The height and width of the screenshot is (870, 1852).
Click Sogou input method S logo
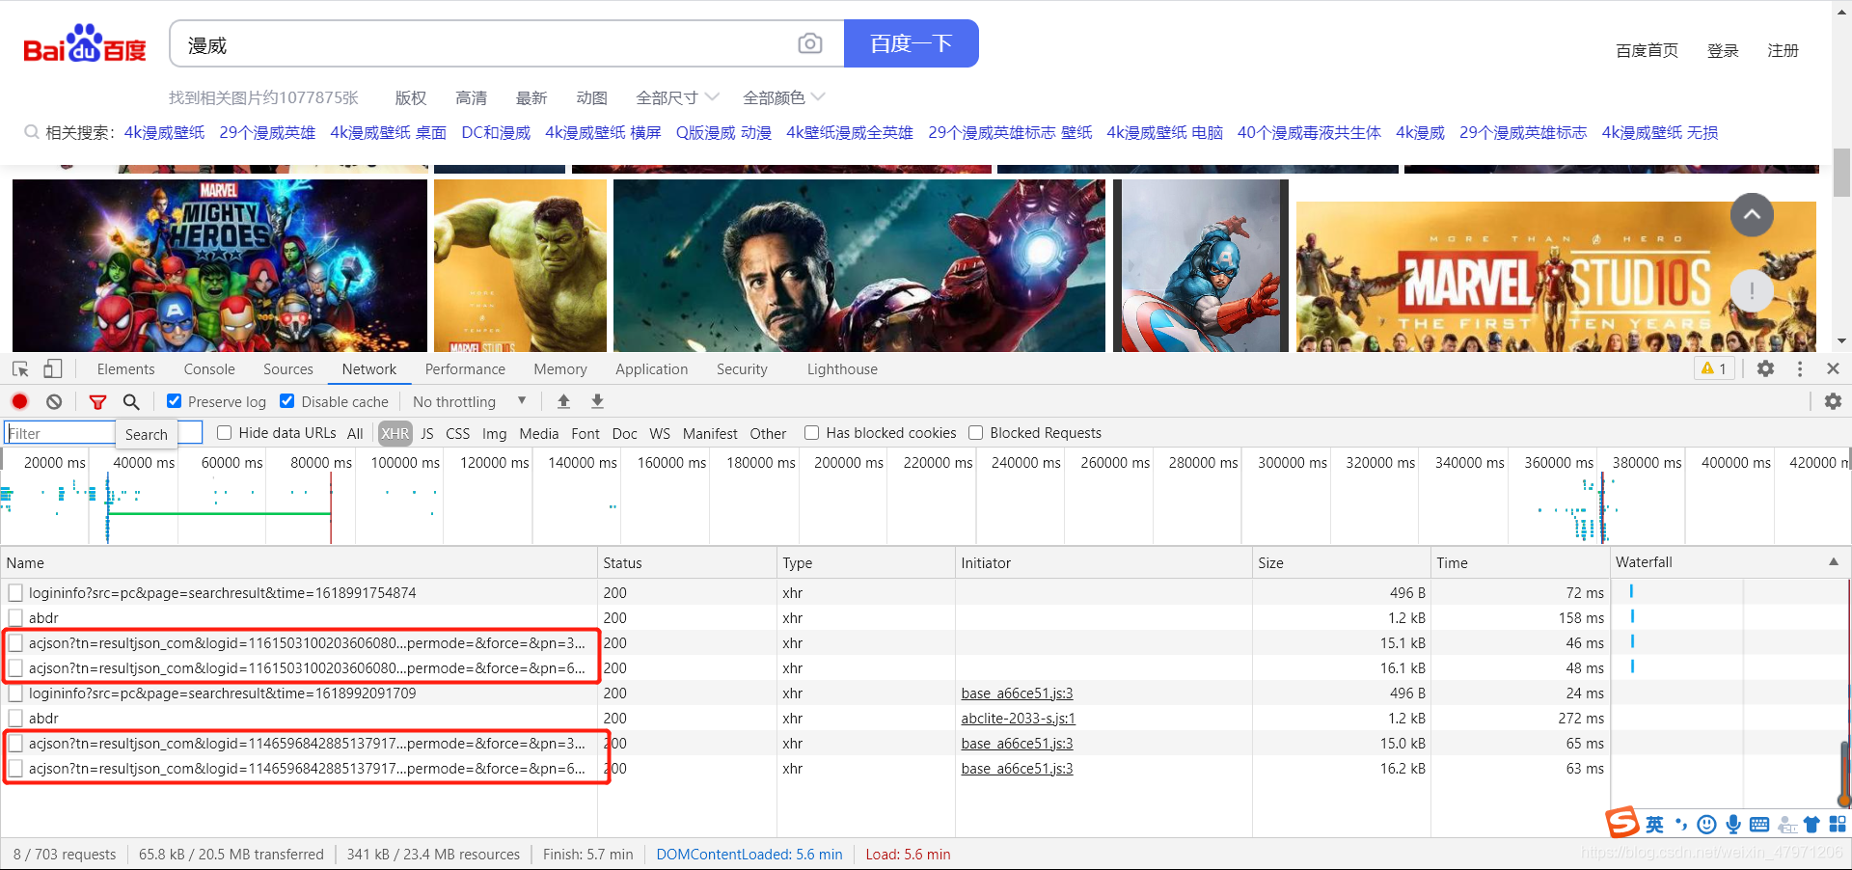[1622, 823]
